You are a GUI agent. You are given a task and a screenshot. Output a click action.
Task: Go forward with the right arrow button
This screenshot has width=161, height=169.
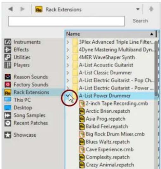(x=22, y=9)
